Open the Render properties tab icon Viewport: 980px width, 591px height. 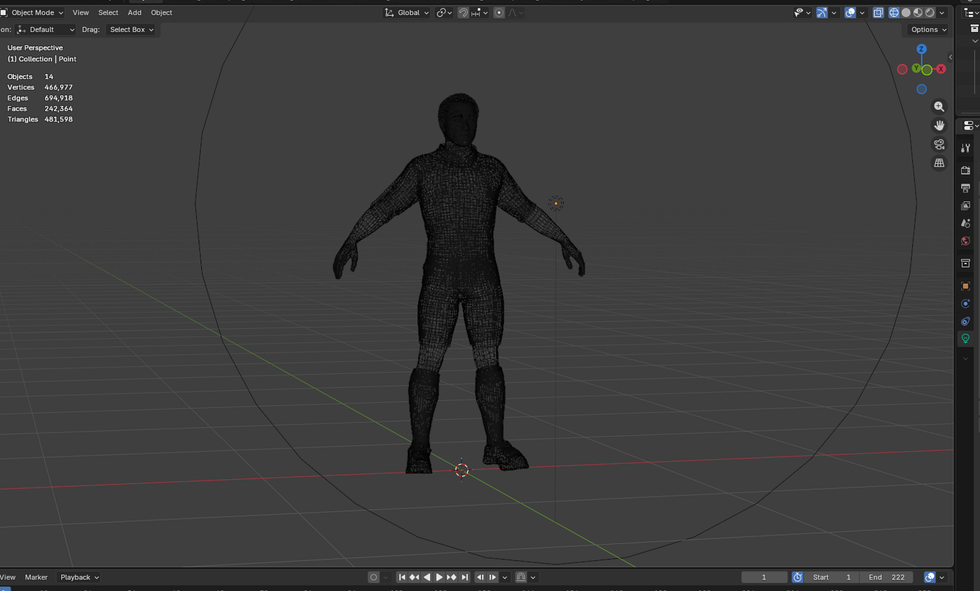966,171
